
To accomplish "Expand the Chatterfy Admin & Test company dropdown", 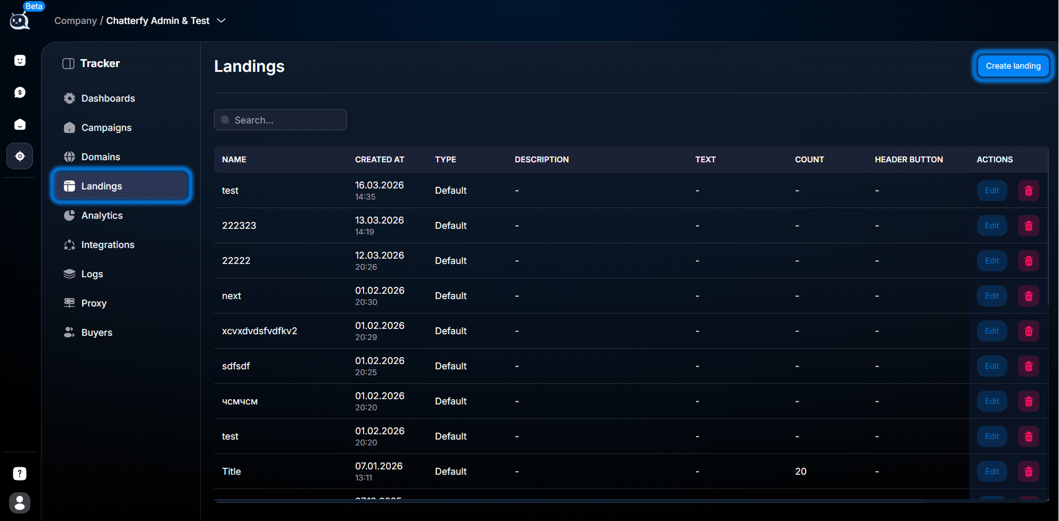I will tap(221, 21).
